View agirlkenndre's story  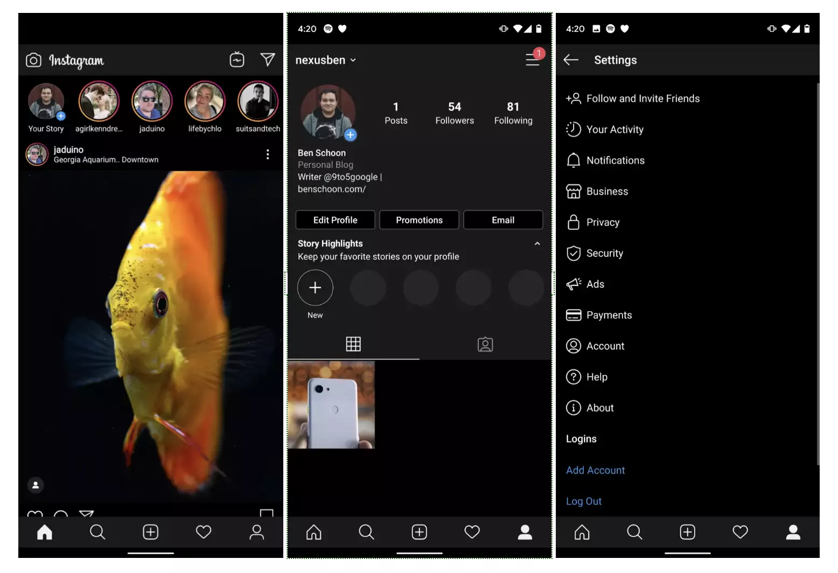coord(99,107)
